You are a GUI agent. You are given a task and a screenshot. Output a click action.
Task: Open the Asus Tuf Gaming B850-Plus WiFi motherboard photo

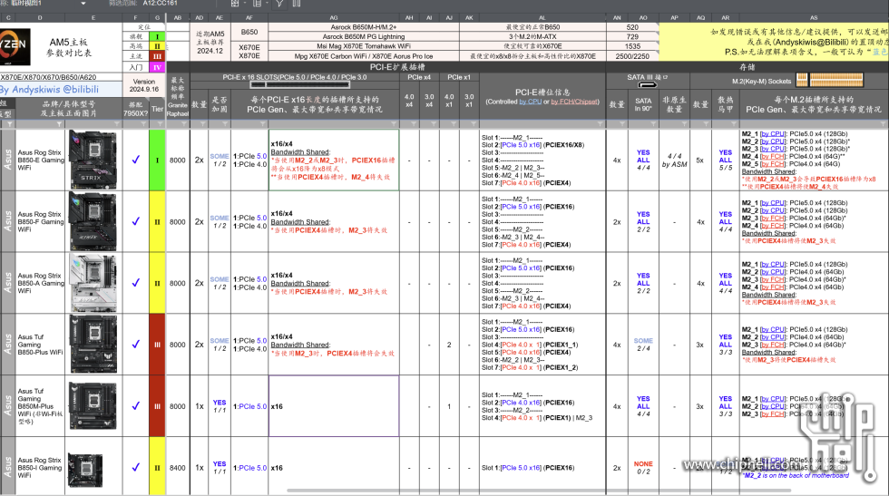[93, 344]
